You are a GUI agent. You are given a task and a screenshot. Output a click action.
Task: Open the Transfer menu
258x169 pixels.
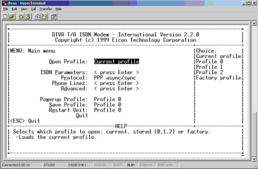click(x=46, y=9)
